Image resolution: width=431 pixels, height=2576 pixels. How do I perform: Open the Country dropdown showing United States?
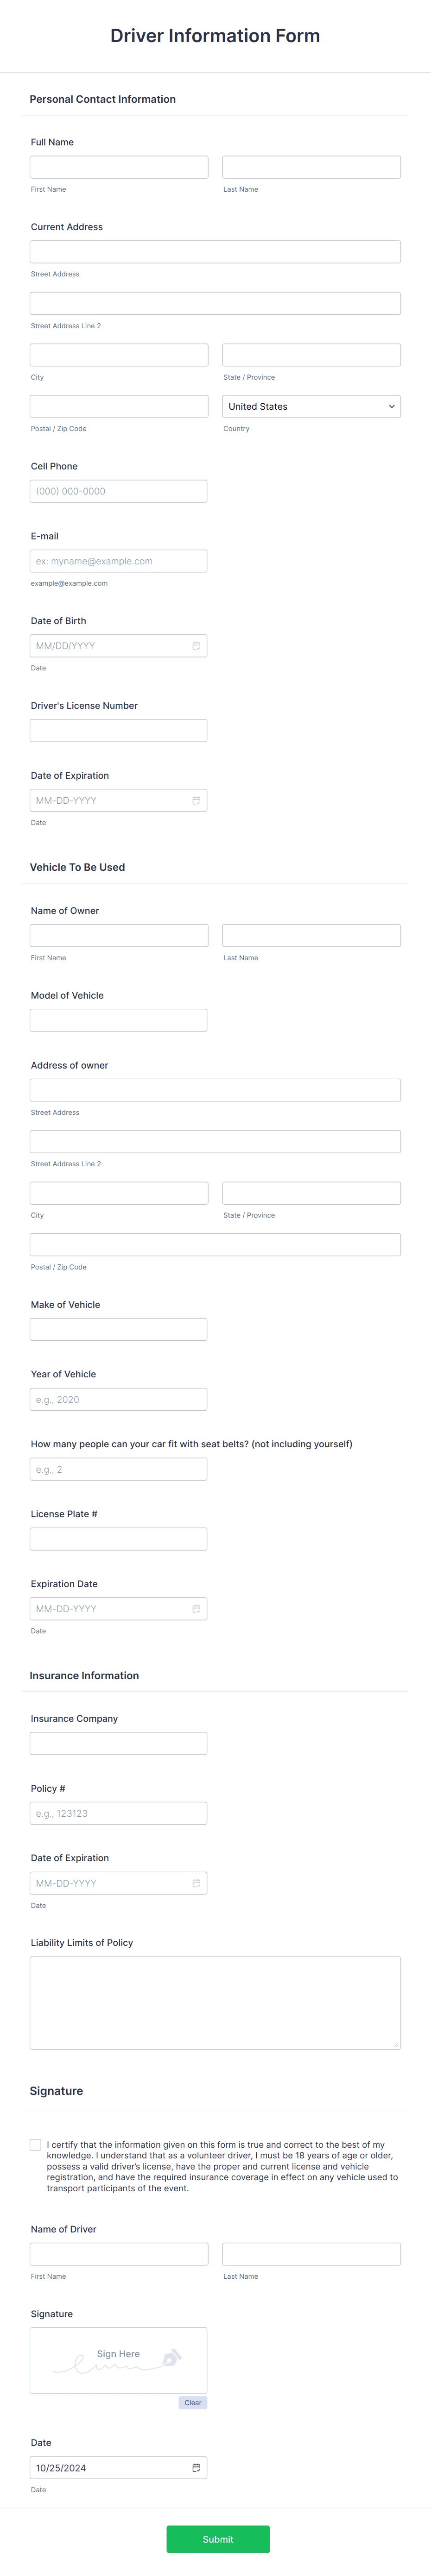pos(311,406)
